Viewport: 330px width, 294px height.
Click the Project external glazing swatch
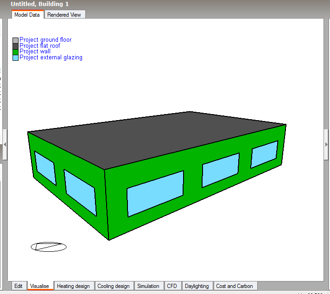[16, 58]
